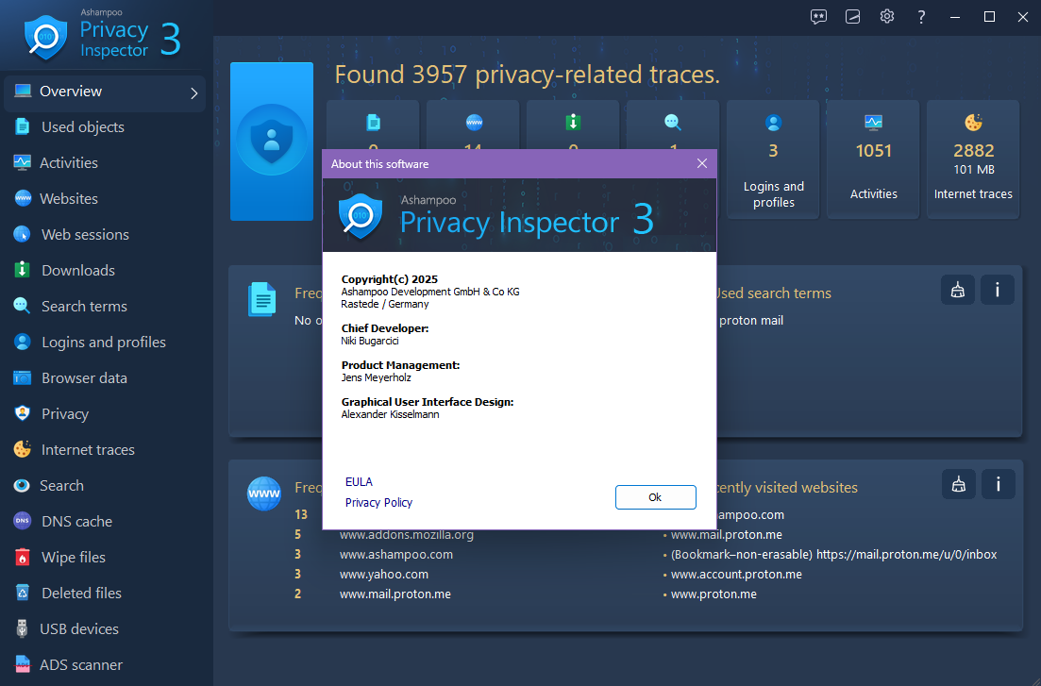This screenshot has height=686, width=1041.
Task: Click the USB devices sidebar icon
Action: click(x=22, y=628)
